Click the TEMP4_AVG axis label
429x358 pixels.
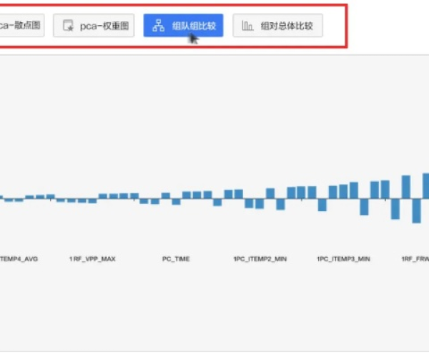[x=19, y=258]
